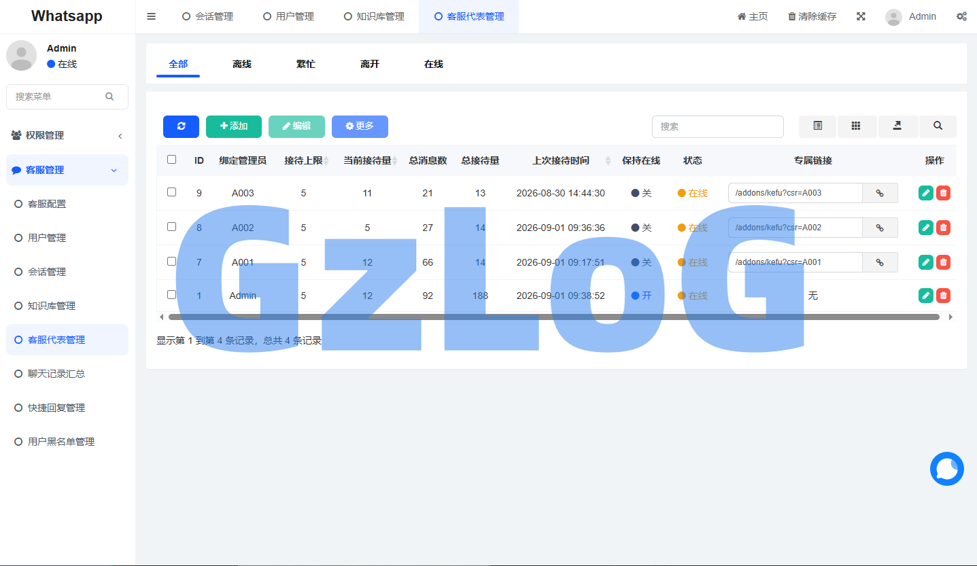Viewport: 977px width, 566px height.
Task: Expand the 权限管理 menu group
Action: click(x=67, y=135)
